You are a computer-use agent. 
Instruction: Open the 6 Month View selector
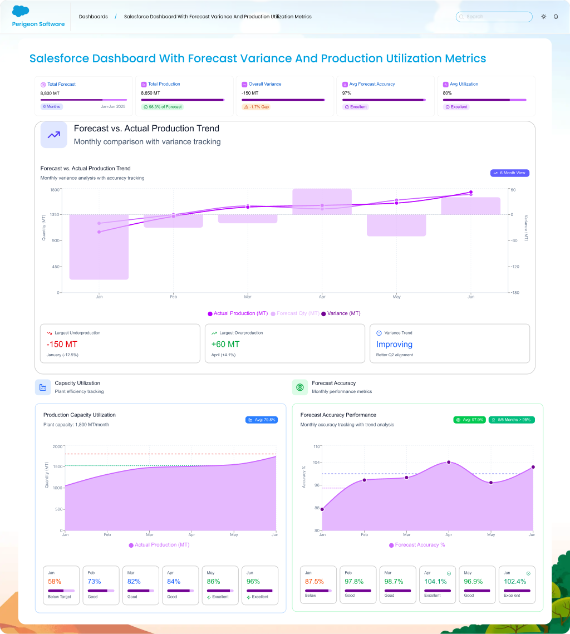coord(509,173)
